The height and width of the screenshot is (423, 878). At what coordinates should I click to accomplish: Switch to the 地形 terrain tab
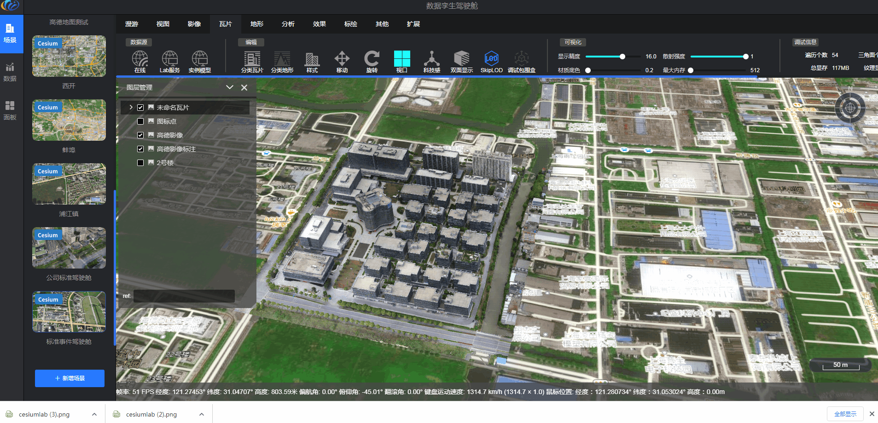pyautogui.click(x=257, y=24)
